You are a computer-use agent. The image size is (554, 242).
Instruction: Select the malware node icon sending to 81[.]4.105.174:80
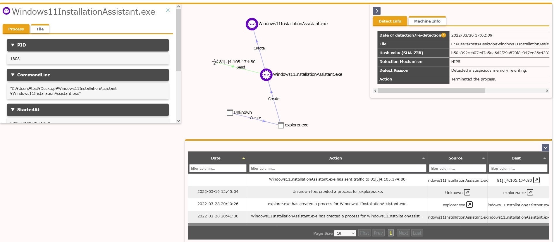pos(266,75)
